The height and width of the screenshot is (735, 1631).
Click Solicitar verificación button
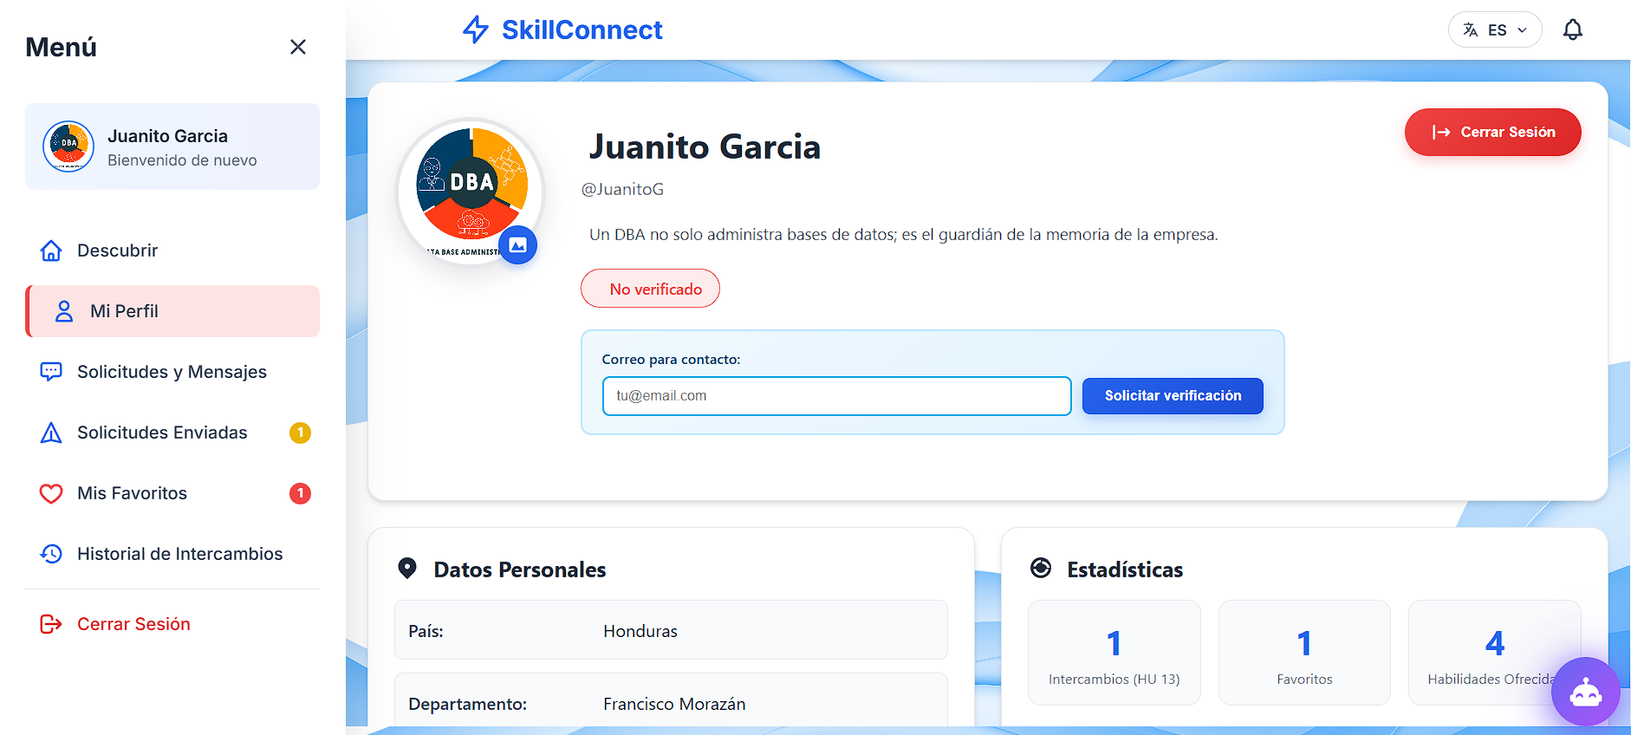[x=1173, y=396]
